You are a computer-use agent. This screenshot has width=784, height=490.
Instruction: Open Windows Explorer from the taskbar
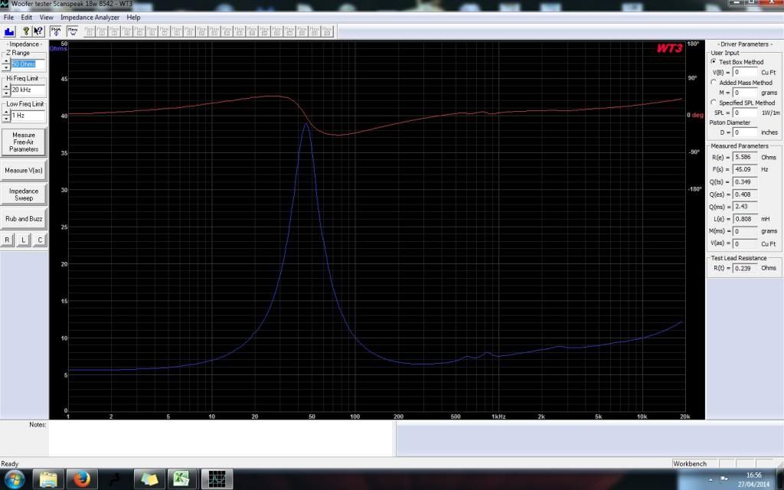[x=48, y=479]
